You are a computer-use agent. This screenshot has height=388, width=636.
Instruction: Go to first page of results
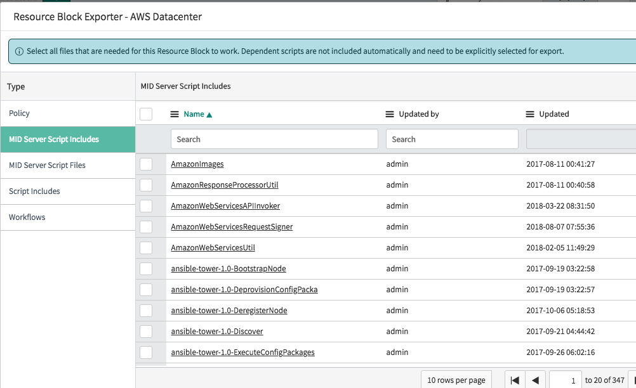pos(515,380)
